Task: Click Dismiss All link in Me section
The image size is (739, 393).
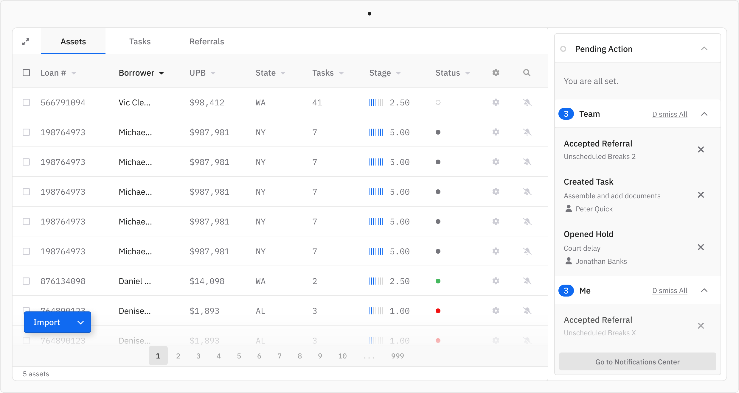Action: (670, 291)
